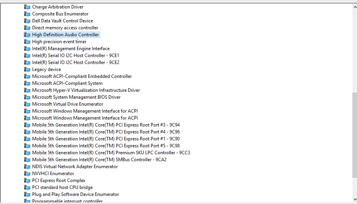Click the Hyper-V Virtualization Infrastructure Driver icon

click(27, 91)
